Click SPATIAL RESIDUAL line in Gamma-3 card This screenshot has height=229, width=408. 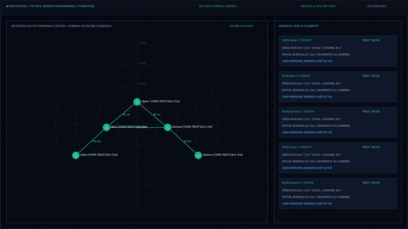click(316, 126)
